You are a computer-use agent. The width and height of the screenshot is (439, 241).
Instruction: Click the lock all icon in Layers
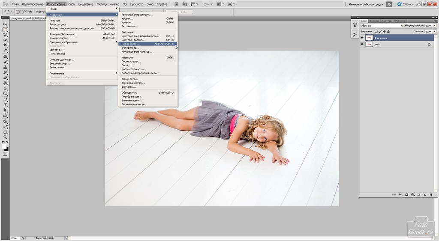[x=388, y=31]
